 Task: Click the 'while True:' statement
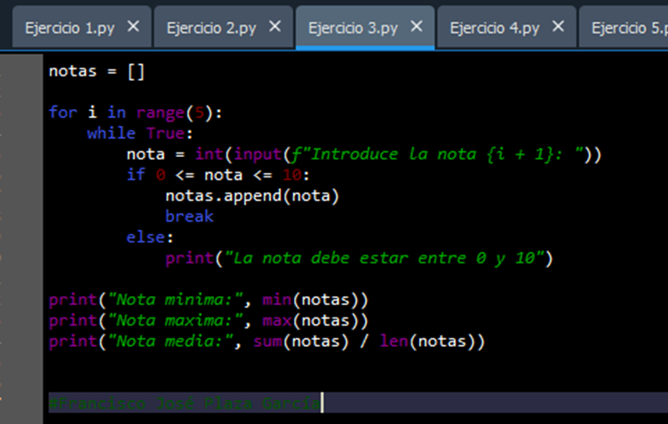[x=139, y=133]
